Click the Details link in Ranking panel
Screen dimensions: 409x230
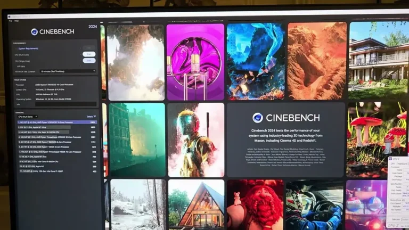[89, 117]
